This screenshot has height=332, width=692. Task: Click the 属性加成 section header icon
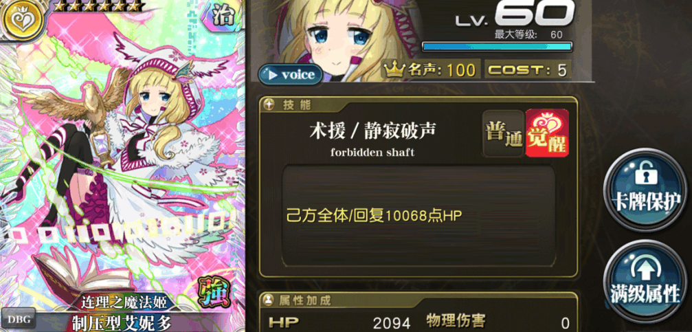click(269, 300)
